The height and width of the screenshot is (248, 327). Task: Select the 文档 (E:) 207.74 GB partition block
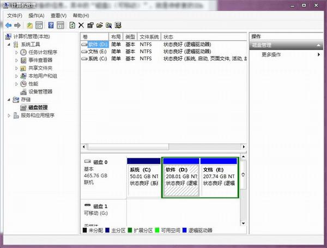point(219,177)
